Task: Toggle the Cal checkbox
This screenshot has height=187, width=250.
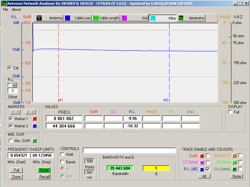Action: click(x=9, y=68)
